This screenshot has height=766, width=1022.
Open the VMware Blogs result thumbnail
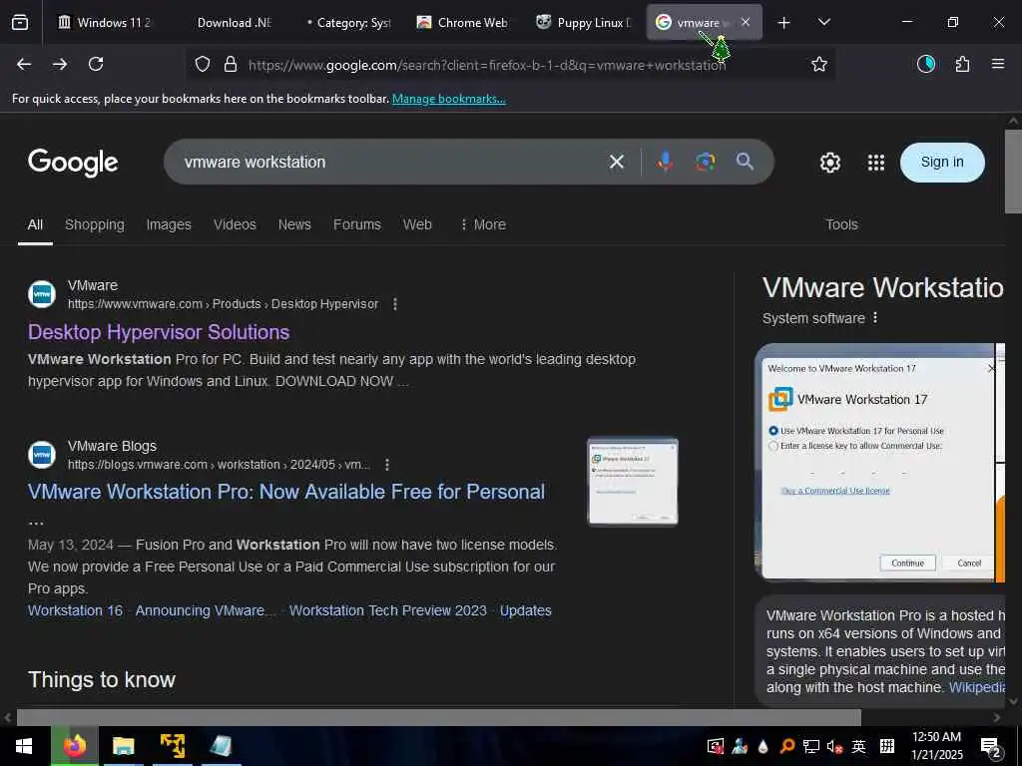coord(632,482)
